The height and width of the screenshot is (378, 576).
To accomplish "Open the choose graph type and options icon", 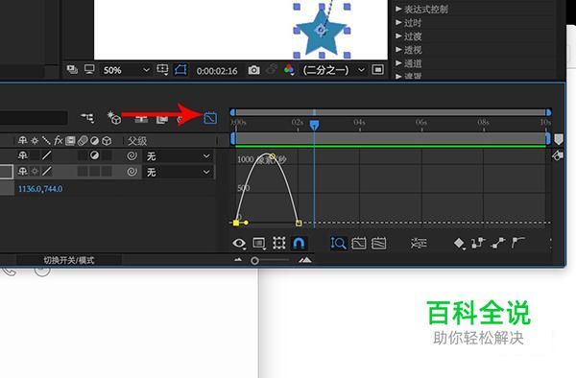I will [x=259, y=243].
